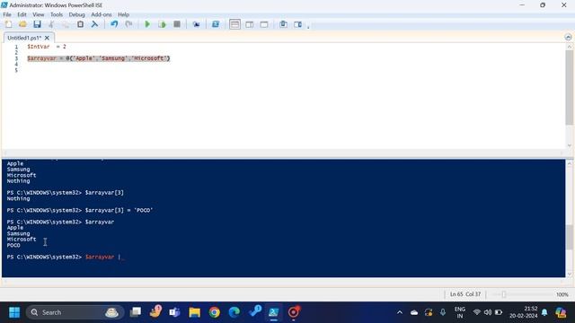This screenshot has width=575, height=323.
Task: Click the $arrayvar array declaration line
Action: 99,58
